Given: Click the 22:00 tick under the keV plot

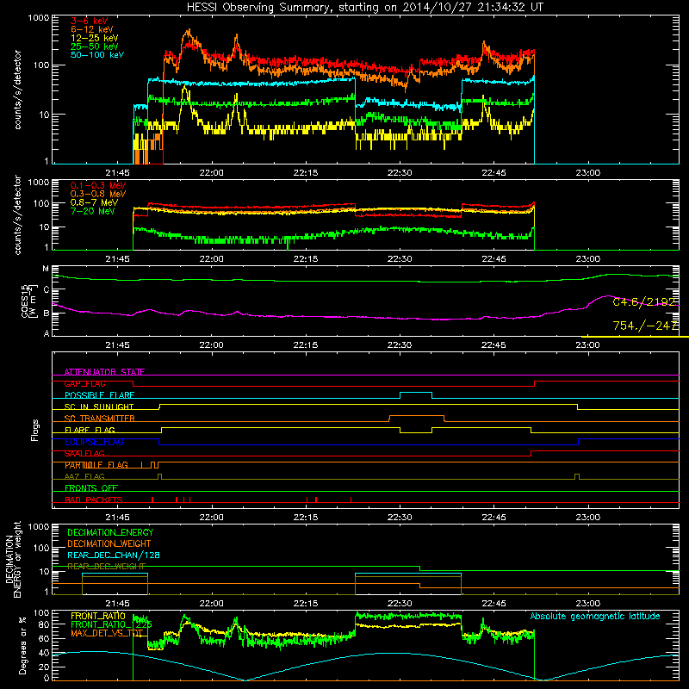Looking at the screenshot, I should tap(211, 173).
